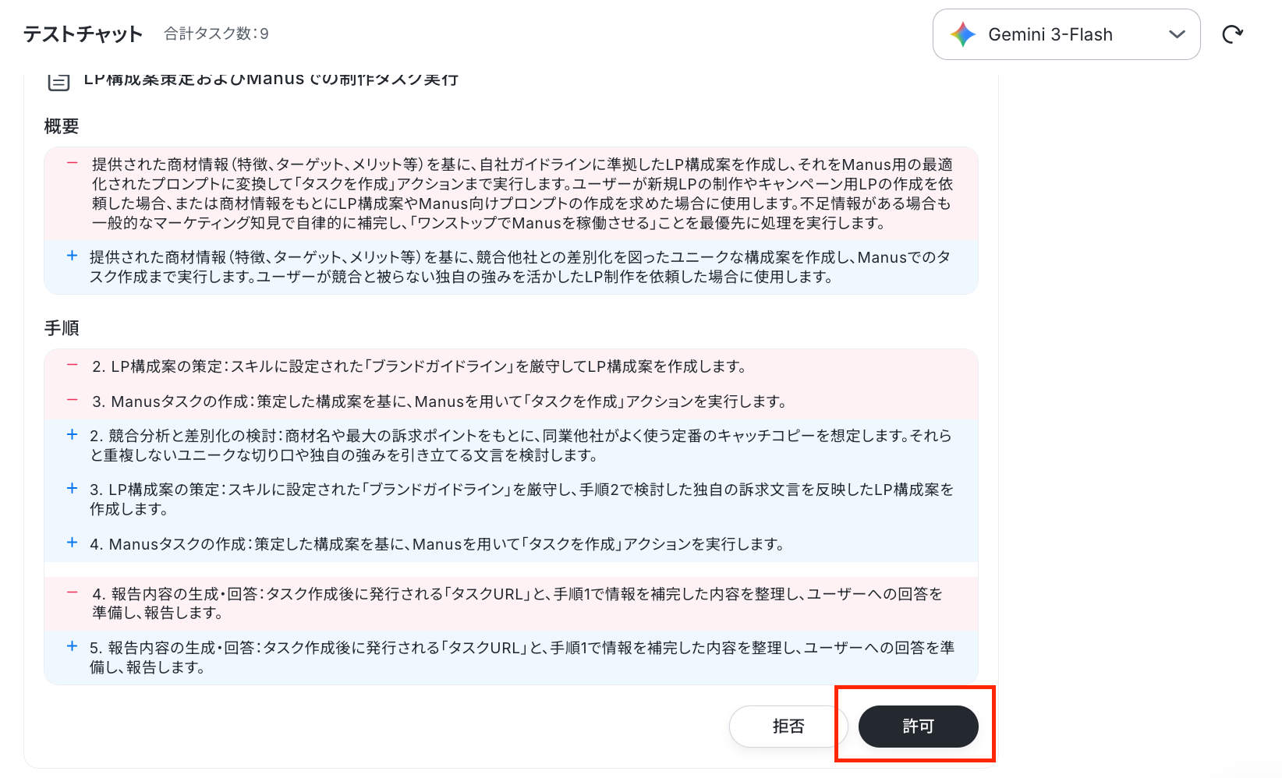Click the テストチャット title
The height and width of the screenshot is (778, 1282).
(83, 34)
